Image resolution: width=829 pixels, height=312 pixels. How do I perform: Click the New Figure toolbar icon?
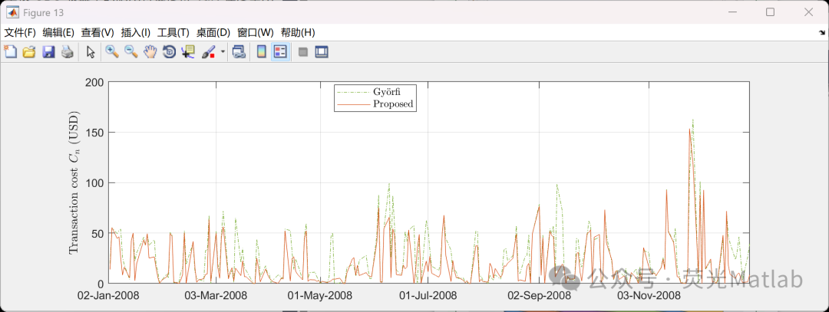tap(10, 51)
